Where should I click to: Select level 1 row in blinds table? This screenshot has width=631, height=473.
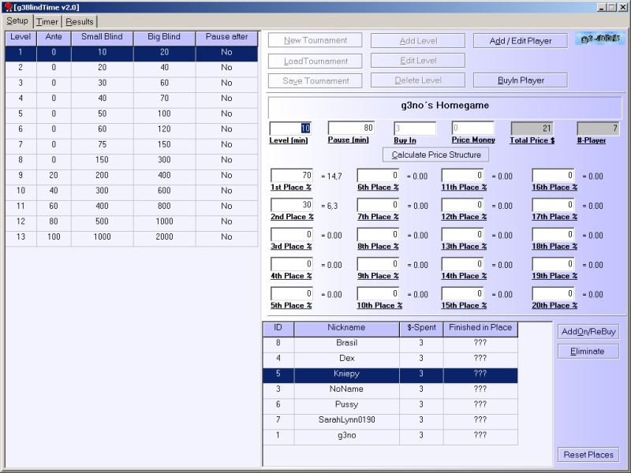click(131, 54)
